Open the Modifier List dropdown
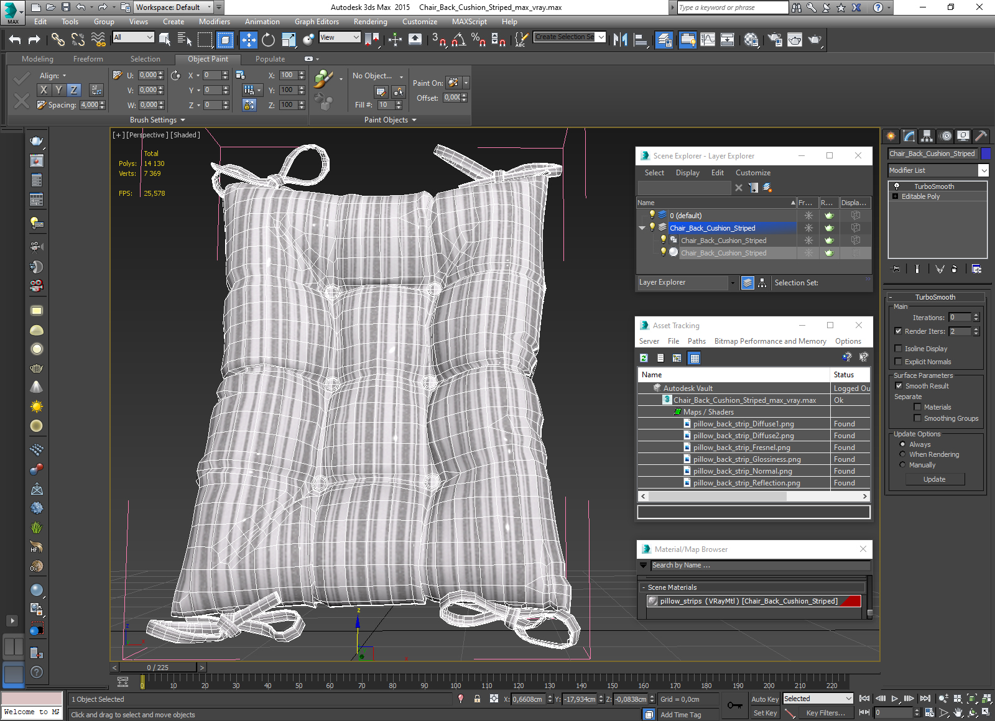Image resolution: width=995 pixels, height=721 pixels. (x=984, y=170)
